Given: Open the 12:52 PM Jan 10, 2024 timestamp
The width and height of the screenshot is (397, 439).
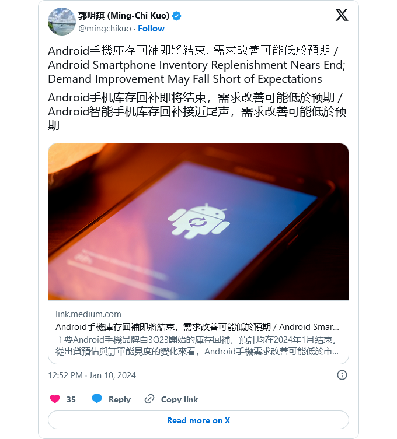Looking at the screenshot, I should [92, 375].
